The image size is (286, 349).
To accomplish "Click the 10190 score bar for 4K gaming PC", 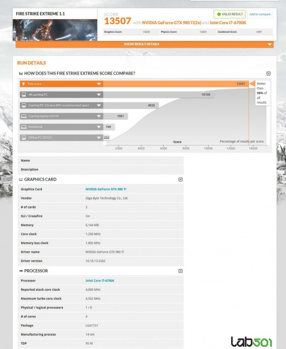I will coord(159,95).
